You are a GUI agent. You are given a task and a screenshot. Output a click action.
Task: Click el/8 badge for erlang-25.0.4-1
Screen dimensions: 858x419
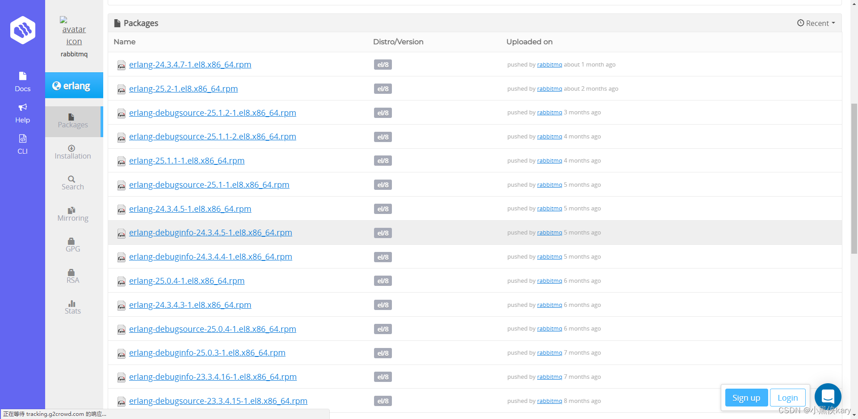(383, 281)
